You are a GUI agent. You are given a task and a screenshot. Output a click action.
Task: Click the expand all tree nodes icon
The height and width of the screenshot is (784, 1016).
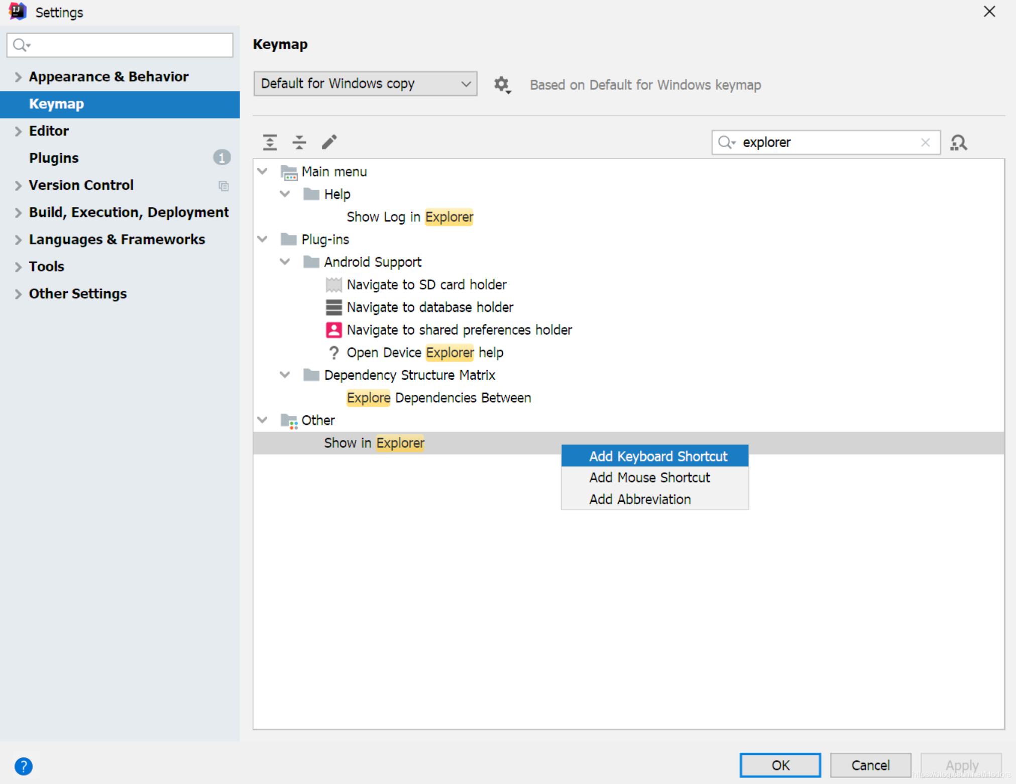270,142
